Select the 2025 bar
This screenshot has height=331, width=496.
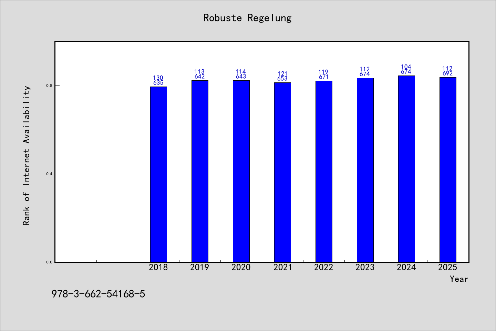pos(448,170)
